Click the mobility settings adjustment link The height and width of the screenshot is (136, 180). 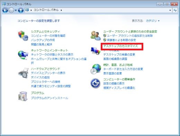[x=51, y=86]
